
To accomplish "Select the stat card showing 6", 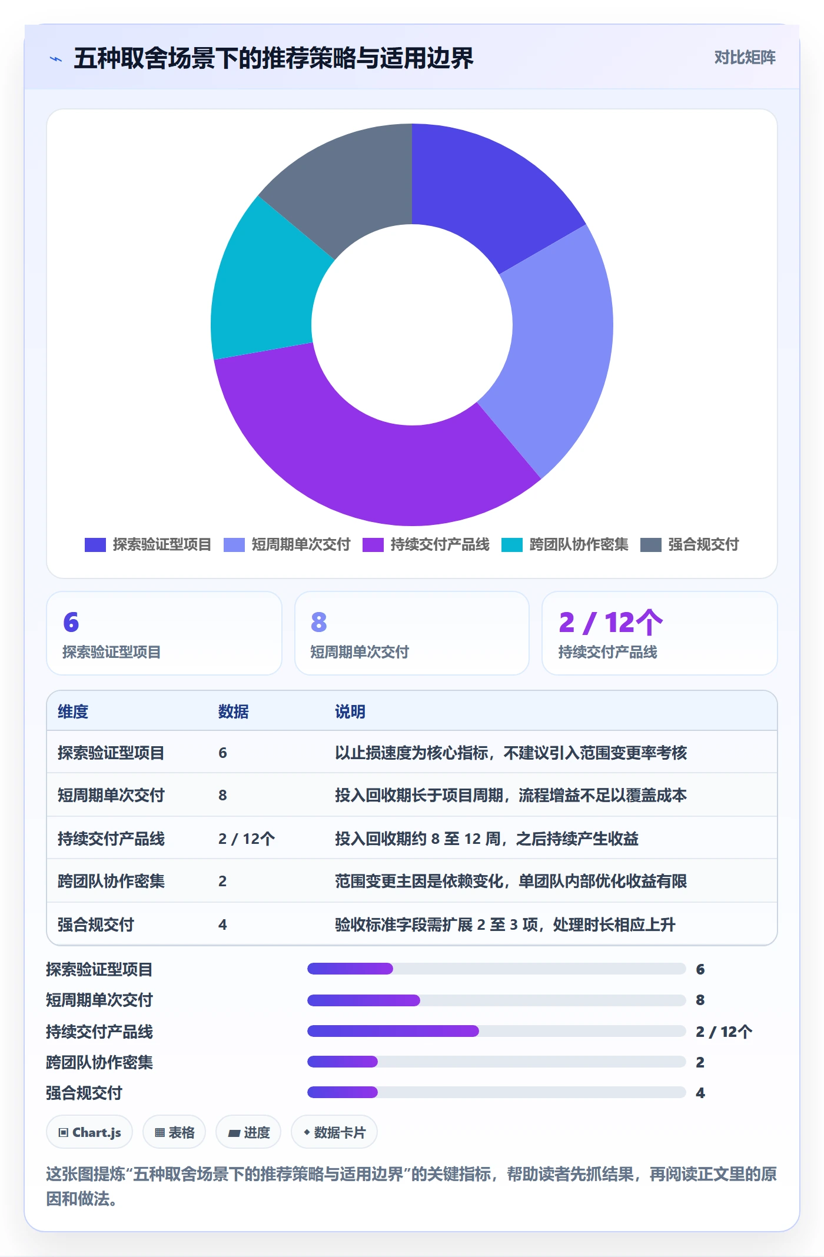I will (x=164, y=633).
